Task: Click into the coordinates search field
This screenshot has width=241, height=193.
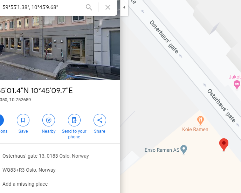Action: (43, 7)
